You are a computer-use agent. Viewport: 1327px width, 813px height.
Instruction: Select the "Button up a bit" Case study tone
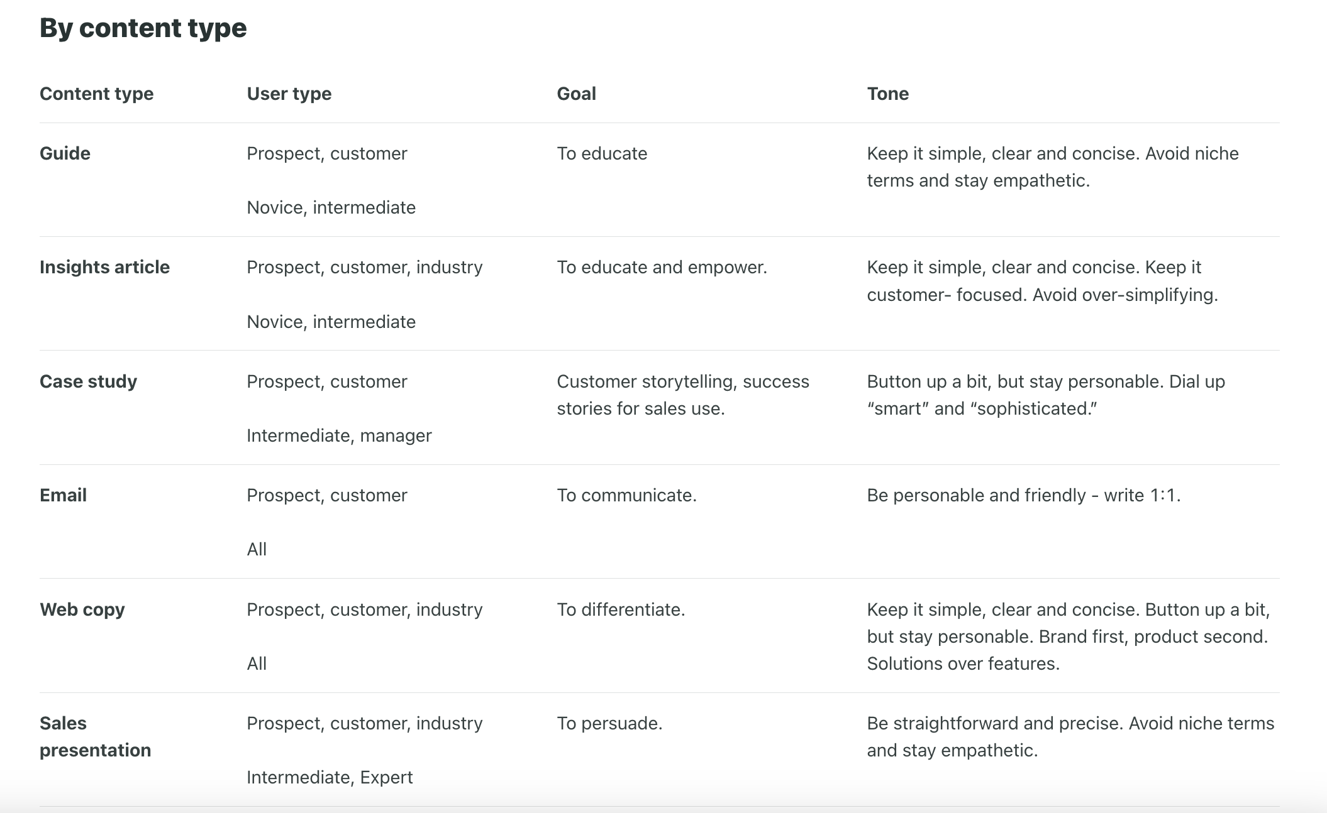tap(1045, 395)
